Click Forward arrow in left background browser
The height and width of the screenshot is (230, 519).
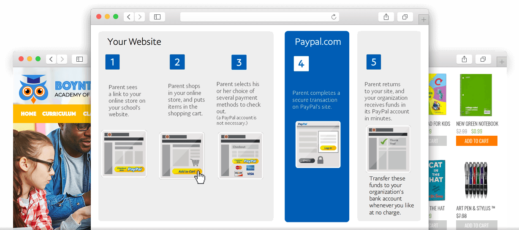(x=62, y=59)
